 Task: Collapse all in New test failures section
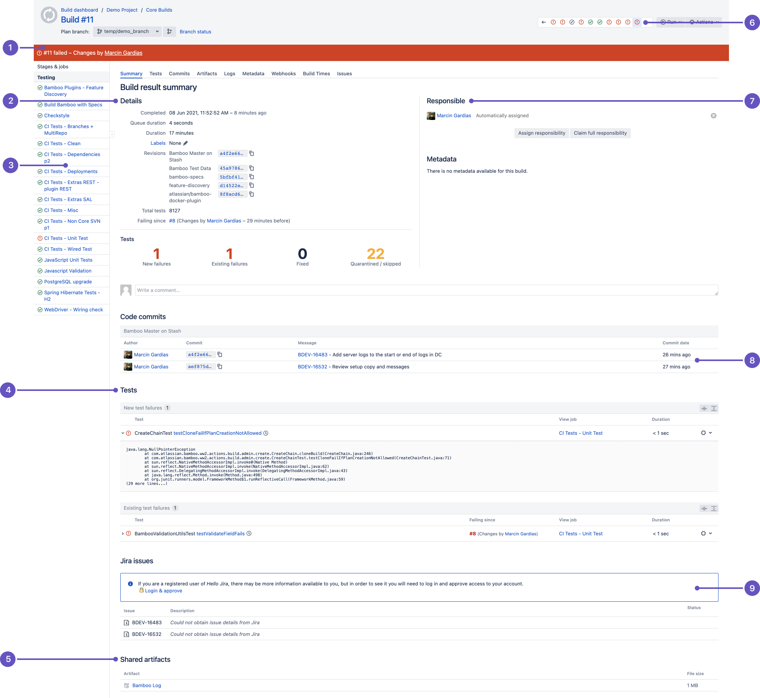(704, 408)
